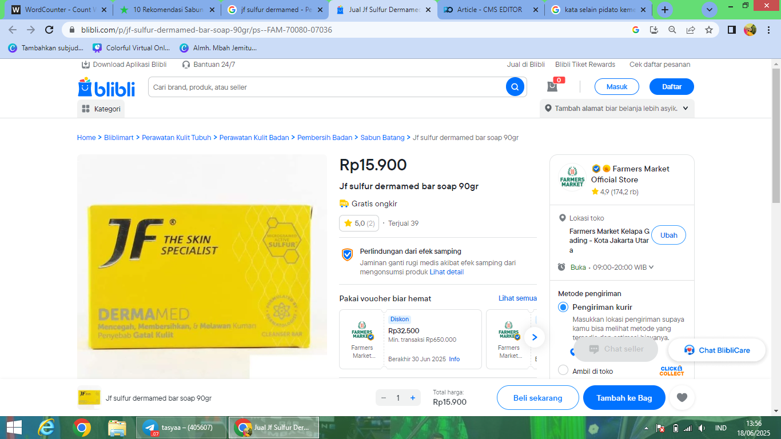Open Cek daftar pesanan link
781x439 pixels.
pos(660,65)
